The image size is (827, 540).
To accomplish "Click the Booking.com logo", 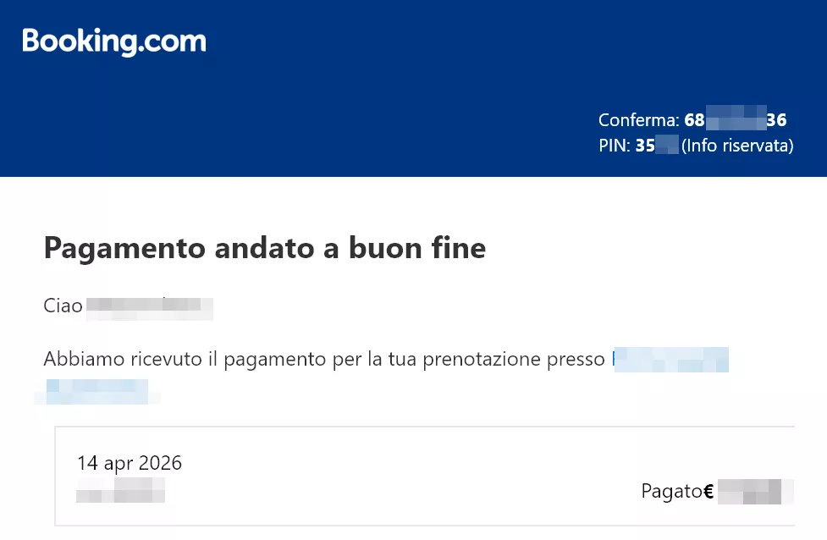I will (x=114, y=41).
